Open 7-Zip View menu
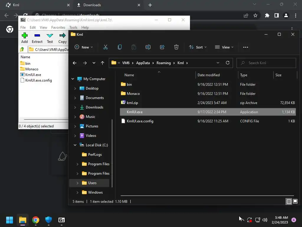This screenshot has height=227, width=302. click(x=43, y=27)
